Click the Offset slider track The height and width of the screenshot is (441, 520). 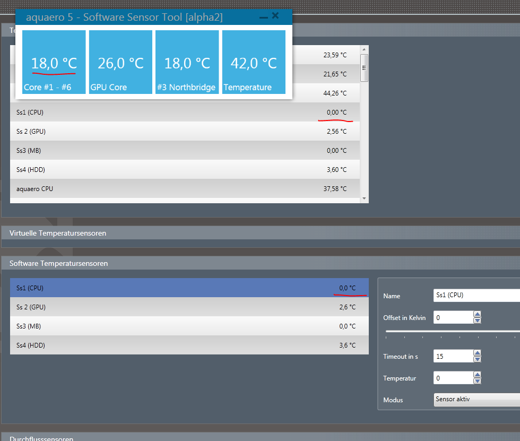coord(453,331)
